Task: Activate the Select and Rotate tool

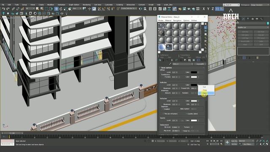Action: tap(61, 9)
